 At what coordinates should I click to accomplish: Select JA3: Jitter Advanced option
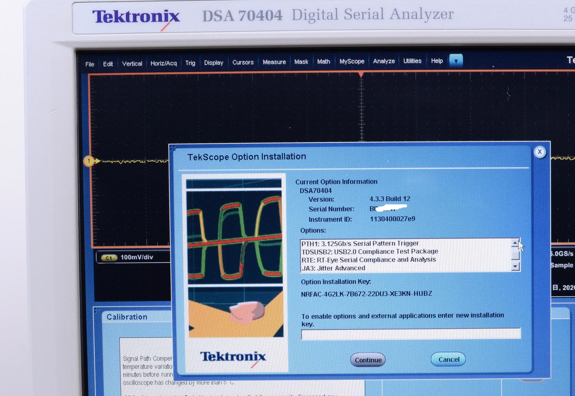tap(333, 268)
